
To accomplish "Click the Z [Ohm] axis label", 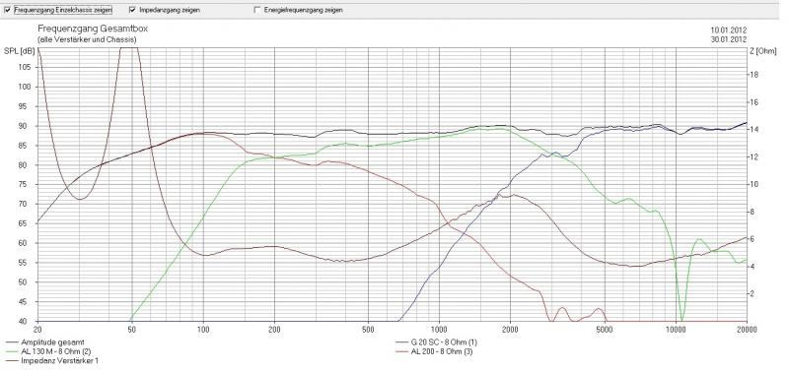I will [x=762, y=51].
